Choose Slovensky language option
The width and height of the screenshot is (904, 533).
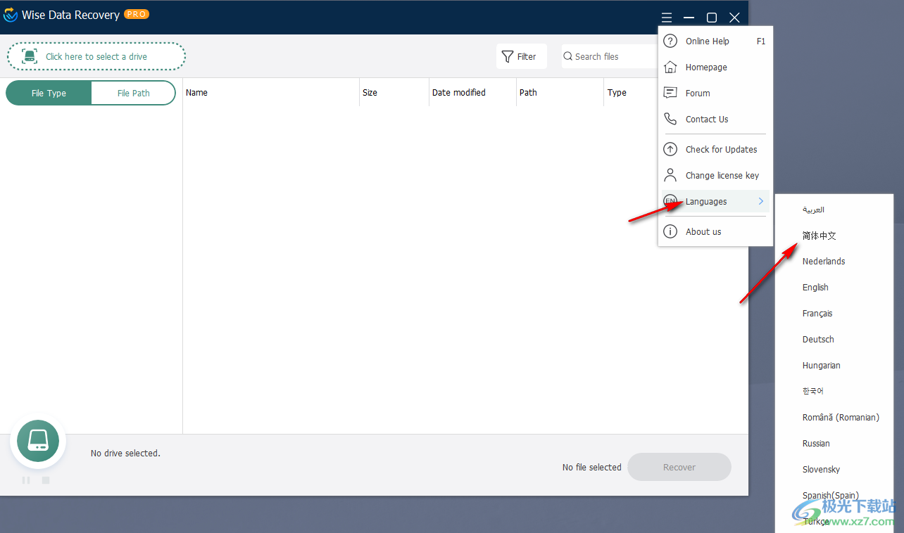point(822,469)
